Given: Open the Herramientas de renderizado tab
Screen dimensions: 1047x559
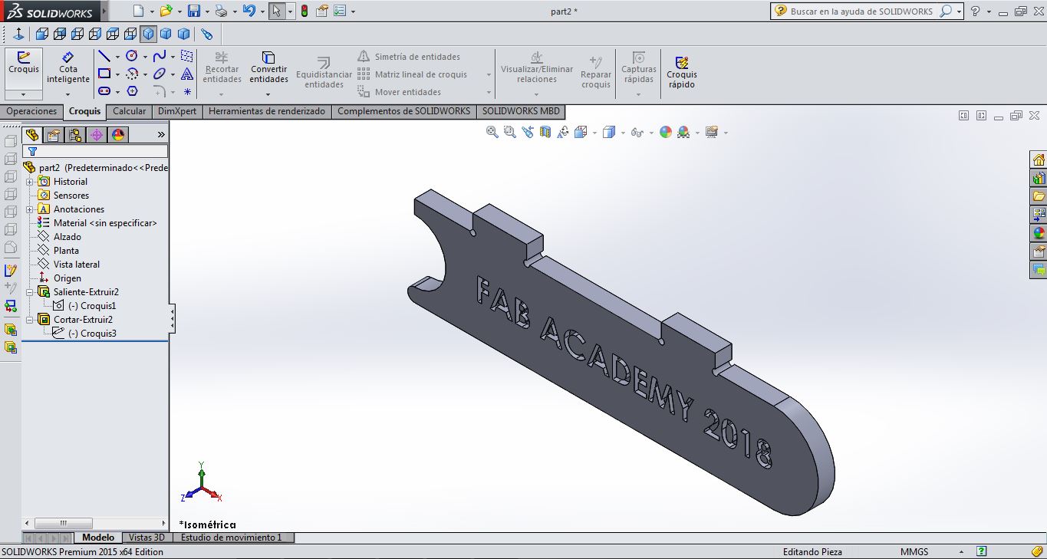Looking at the screenshot, I should pyautogui.click(x=266, y=111).
